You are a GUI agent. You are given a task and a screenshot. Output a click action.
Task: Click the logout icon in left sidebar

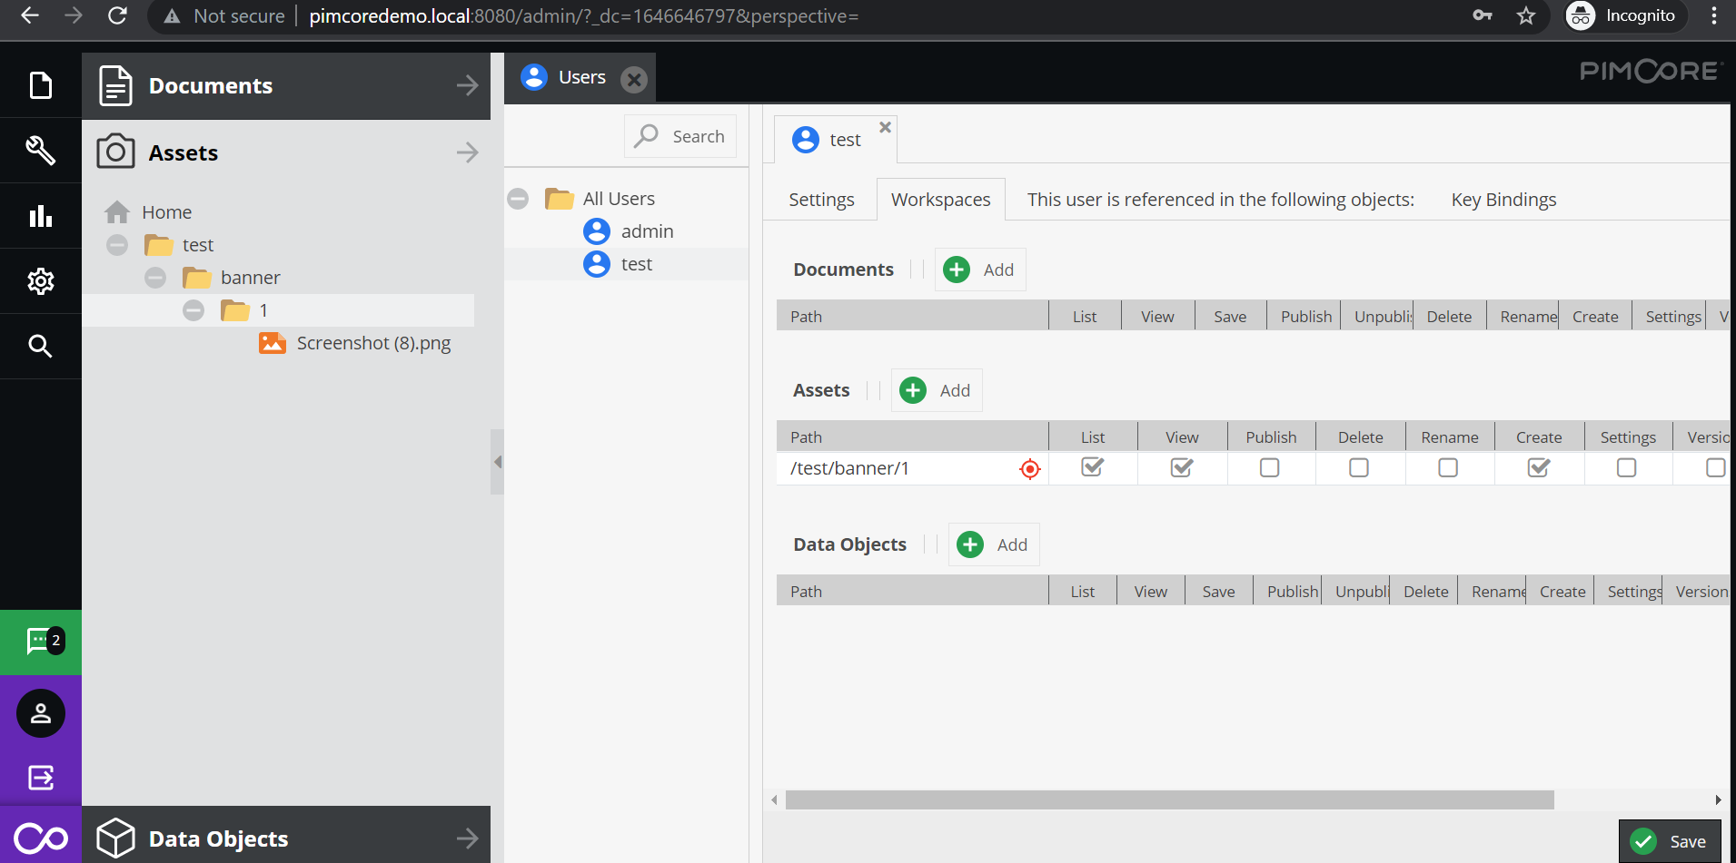point(40,778)
